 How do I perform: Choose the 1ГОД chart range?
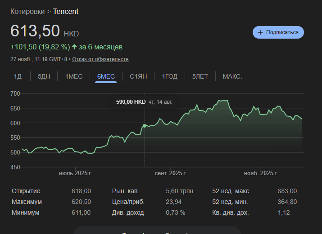170,76
